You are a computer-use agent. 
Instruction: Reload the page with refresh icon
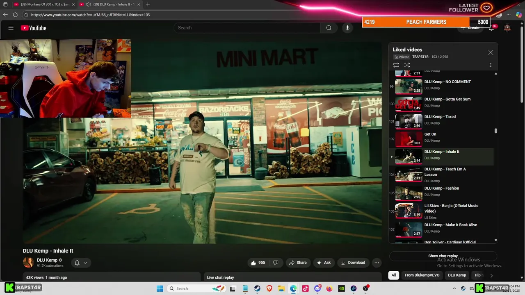15,15
